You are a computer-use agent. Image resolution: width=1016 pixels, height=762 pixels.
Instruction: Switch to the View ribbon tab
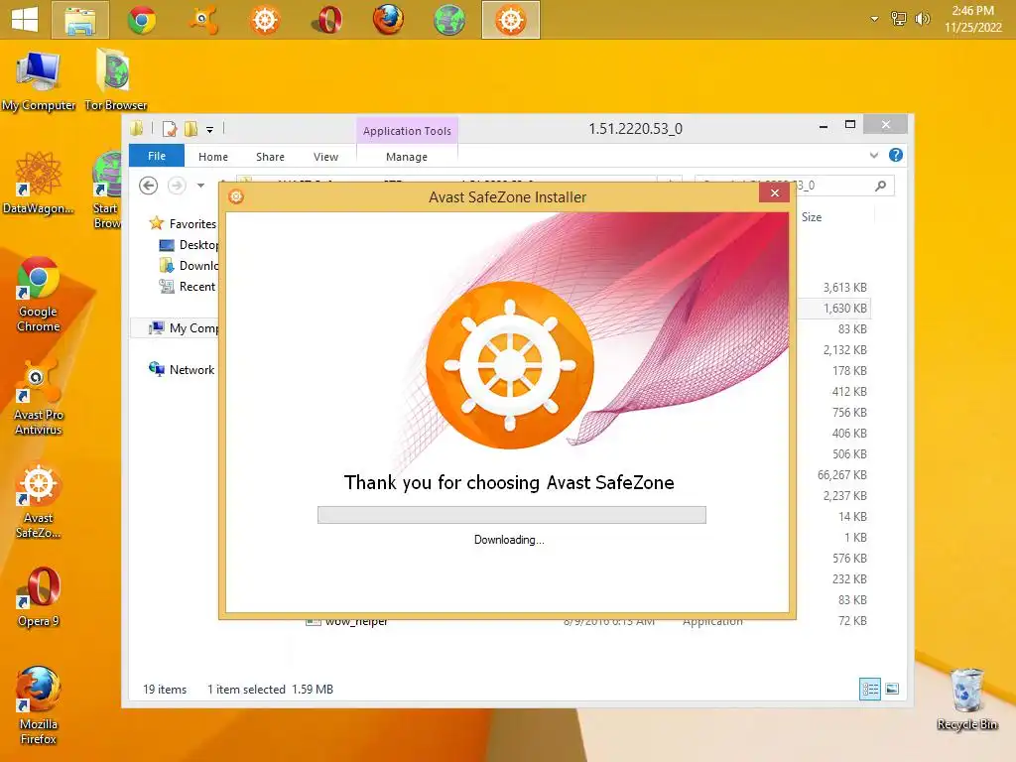tap(325, 156)
